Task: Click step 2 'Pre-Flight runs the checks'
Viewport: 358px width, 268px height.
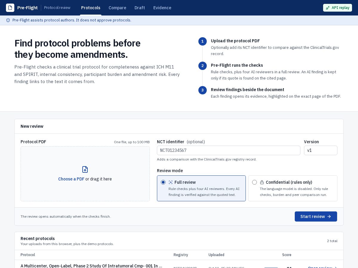Action: tap(237, 65)
